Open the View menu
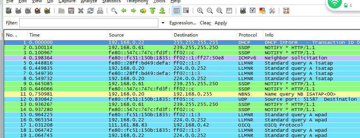Viewport: 360px width, 138px height. 37,1
